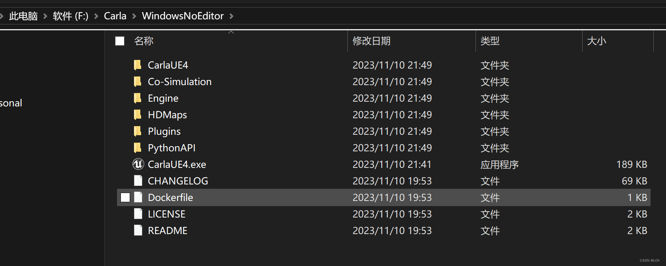666x266 pixels.
Task: Click the PythonAPI folder icon
Action: [x=138, y=148]
